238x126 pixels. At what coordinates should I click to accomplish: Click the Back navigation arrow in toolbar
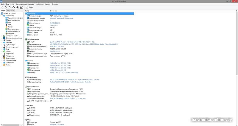[2, 7]
